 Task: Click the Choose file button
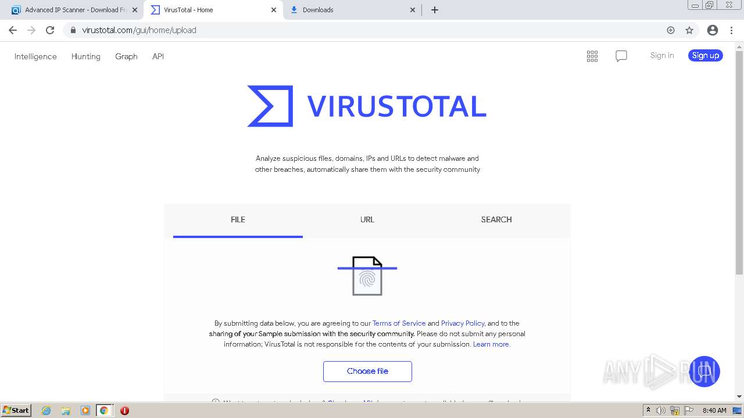[x=367, y=372]
